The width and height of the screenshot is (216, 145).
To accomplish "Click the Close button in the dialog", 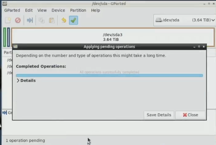I will point(191,115).
